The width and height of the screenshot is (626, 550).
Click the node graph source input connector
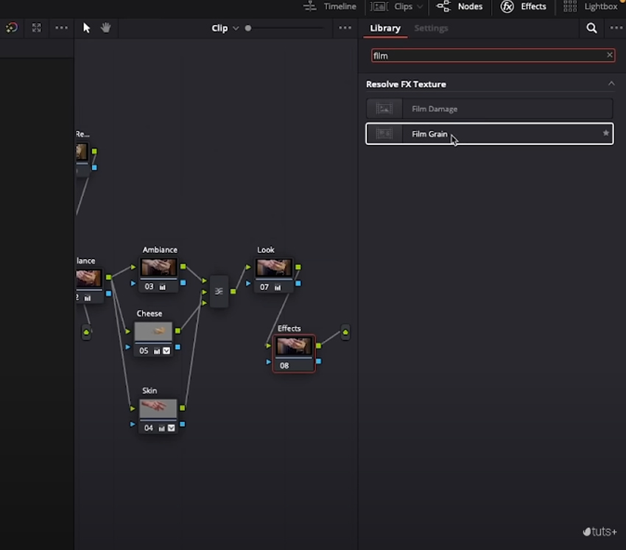tap(86, 332)
